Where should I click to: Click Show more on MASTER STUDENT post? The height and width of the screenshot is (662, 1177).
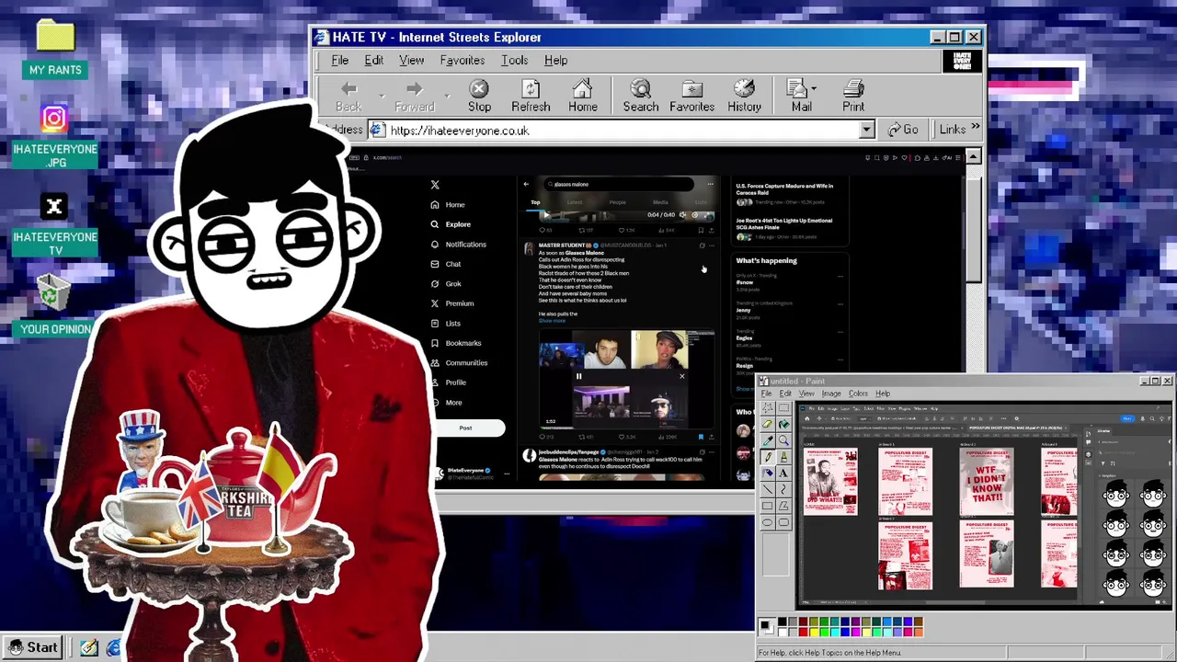(552, 321)
